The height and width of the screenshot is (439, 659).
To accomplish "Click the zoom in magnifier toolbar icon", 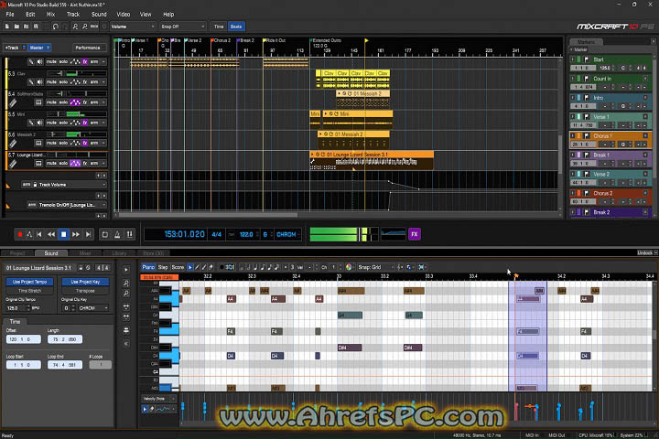I will [75, 27].
